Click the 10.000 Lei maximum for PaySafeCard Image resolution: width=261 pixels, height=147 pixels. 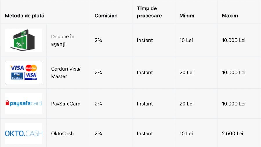234,104
